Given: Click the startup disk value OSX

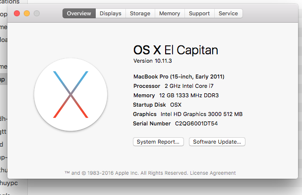Looking at the screenshot, I should tap(176, 105).
